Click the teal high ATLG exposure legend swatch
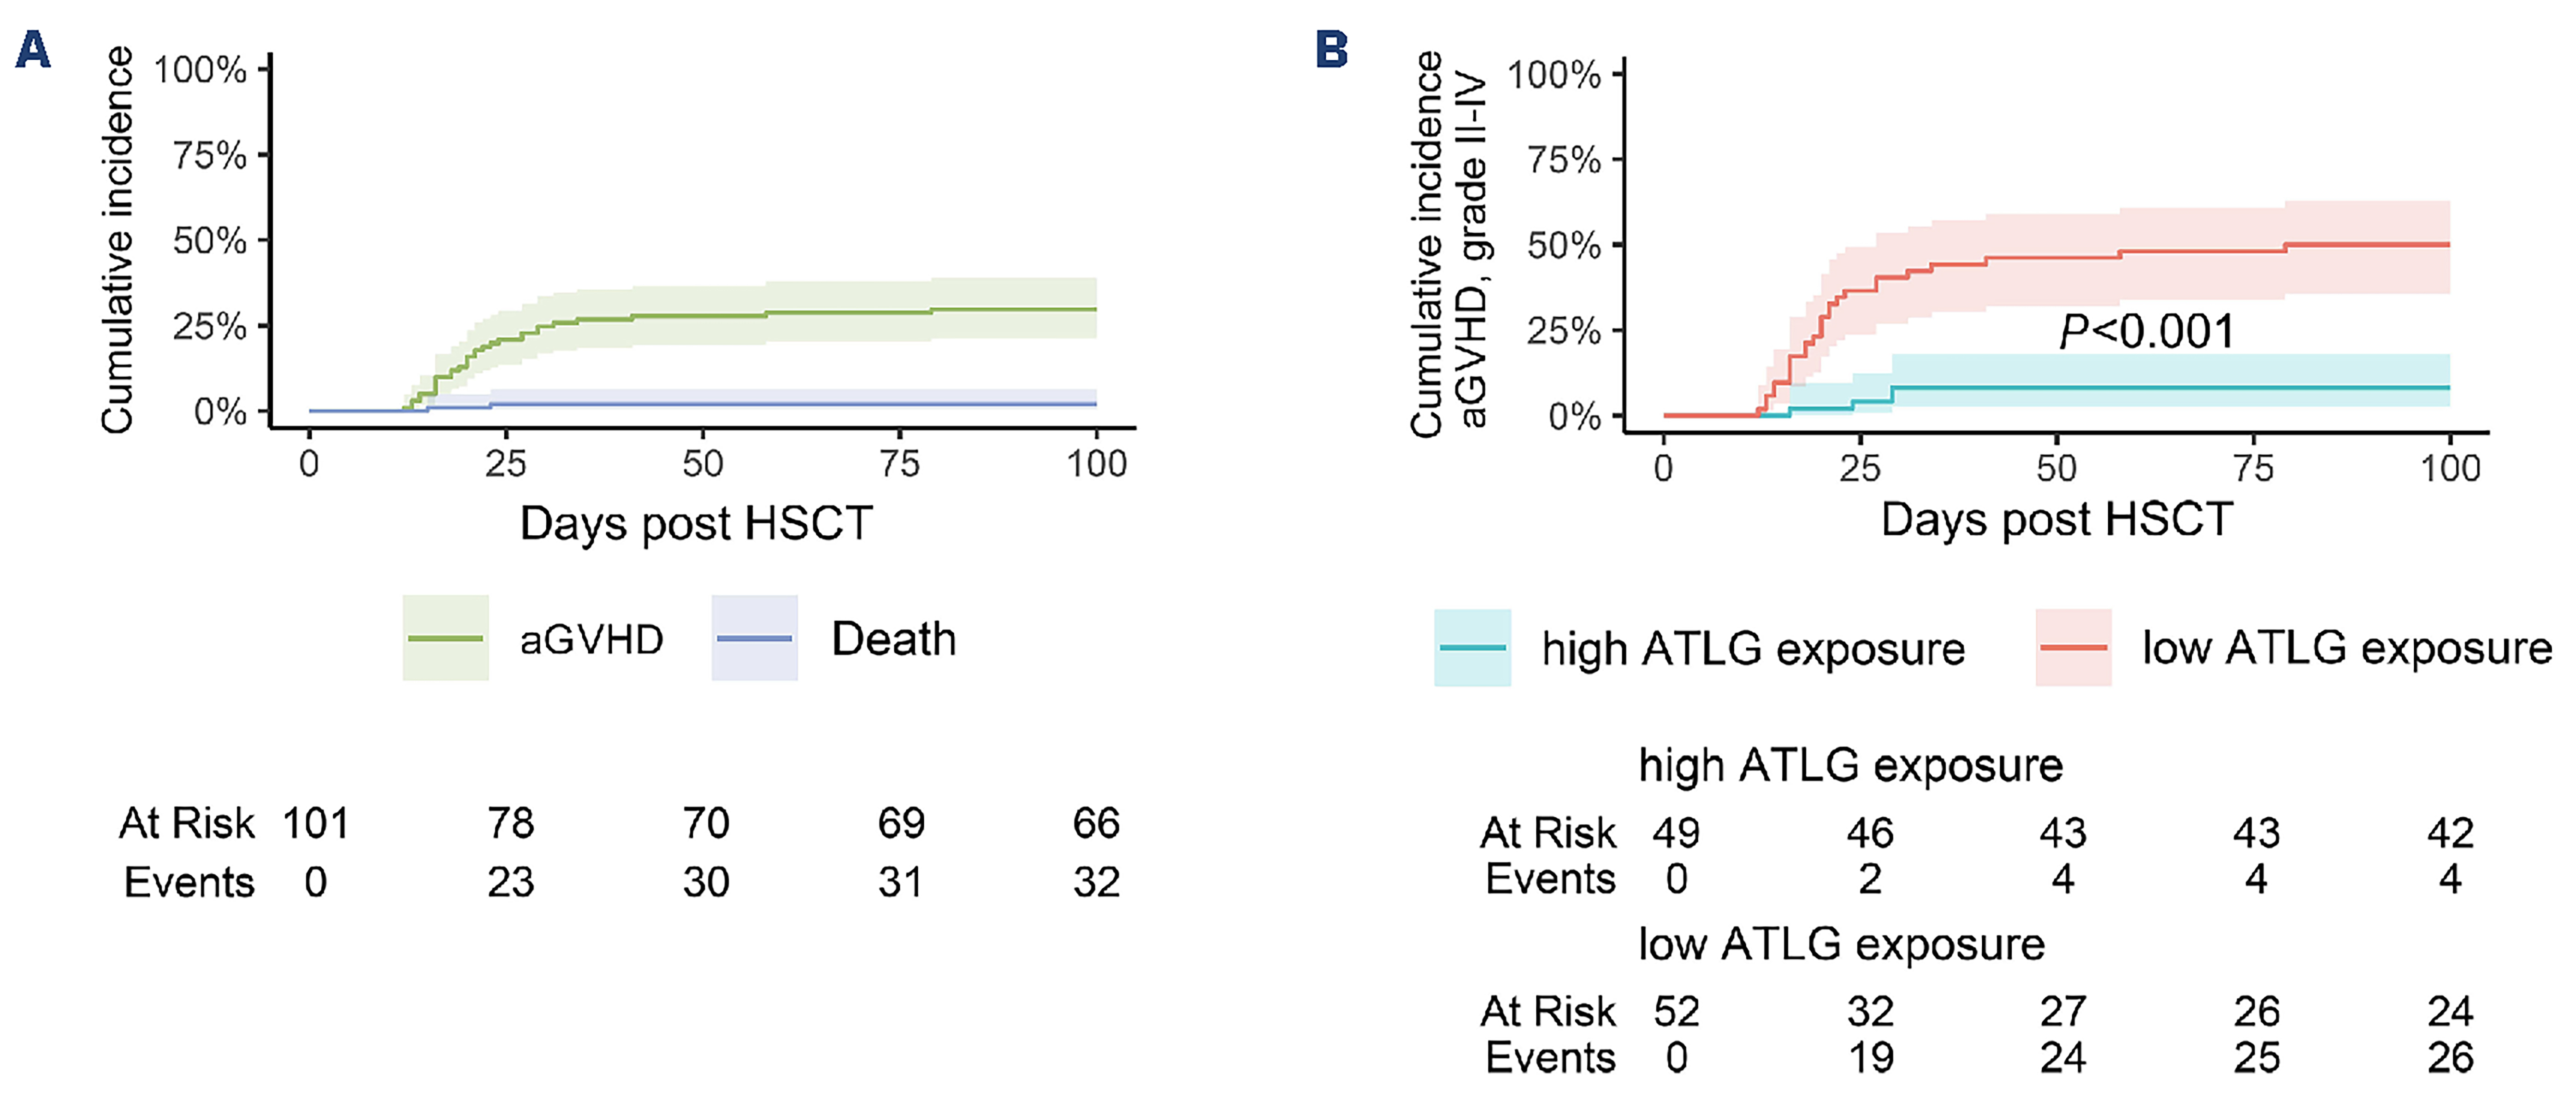Viewport: 2576px width, 1108px height. [x=1472, y=647]
